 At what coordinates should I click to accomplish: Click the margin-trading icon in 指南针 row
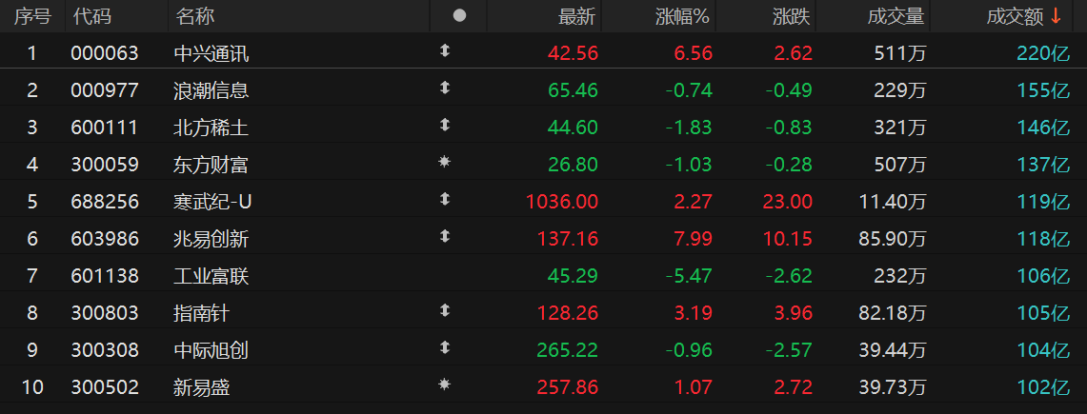click(445, 311)
